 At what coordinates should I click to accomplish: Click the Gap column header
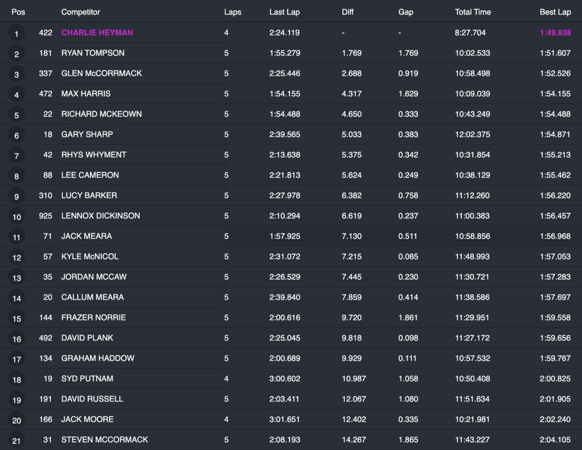coord(405,12)
